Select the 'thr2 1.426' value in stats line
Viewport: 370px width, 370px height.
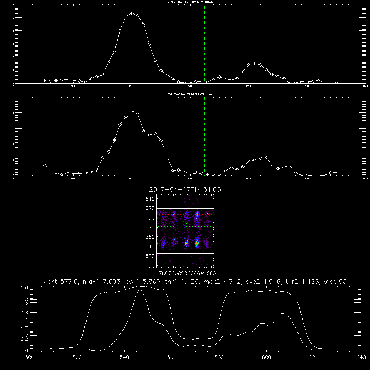pos(303,282)
